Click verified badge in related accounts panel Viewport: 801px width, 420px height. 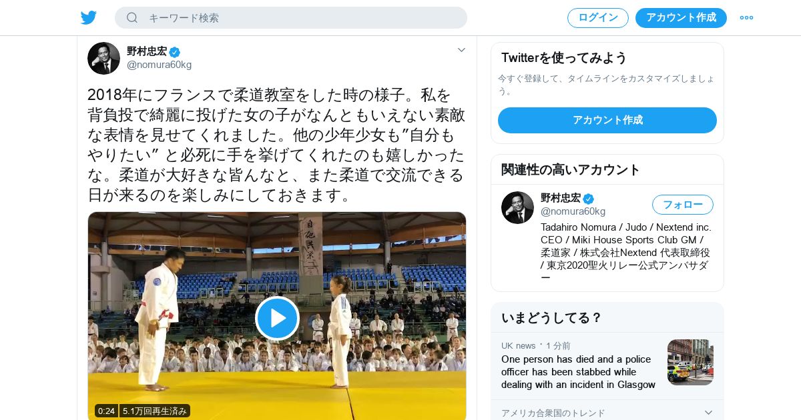(588, 199)
